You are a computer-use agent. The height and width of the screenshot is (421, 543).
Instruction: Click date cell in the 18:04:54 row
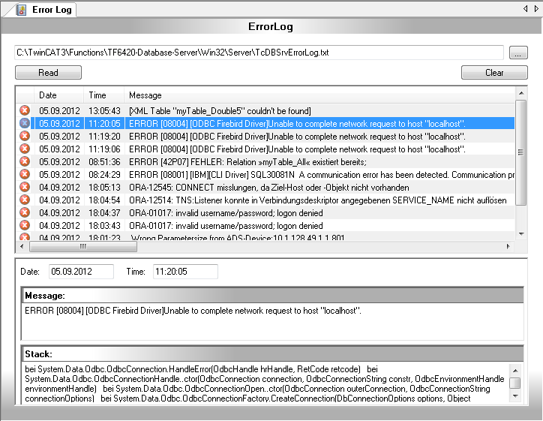(x=59, y=200)
